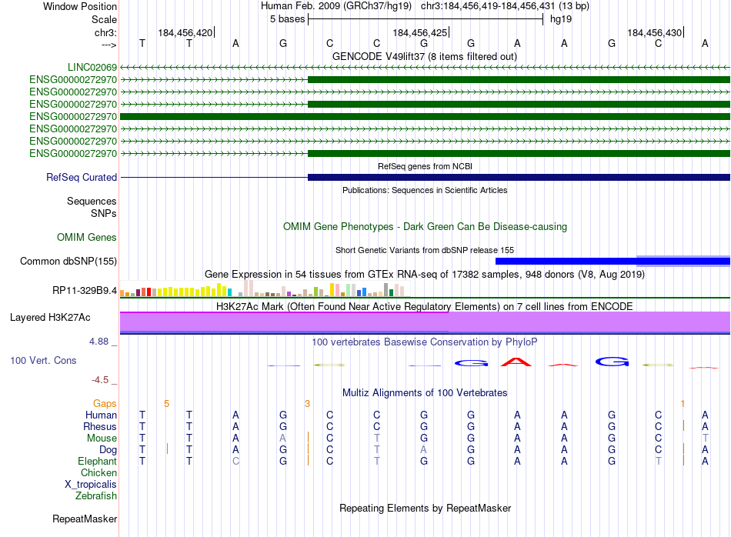
Task: Open the GENCODE V49lift37 track title
Action: click(x=425, y=56)
